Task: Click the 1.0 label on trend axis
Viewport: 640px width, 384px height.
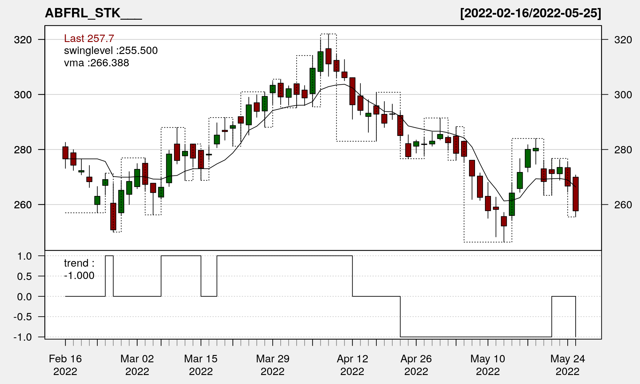Action: click(x=25, y=256)
